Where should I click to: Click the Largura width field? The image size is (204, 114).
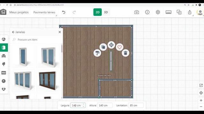(78, 105)
